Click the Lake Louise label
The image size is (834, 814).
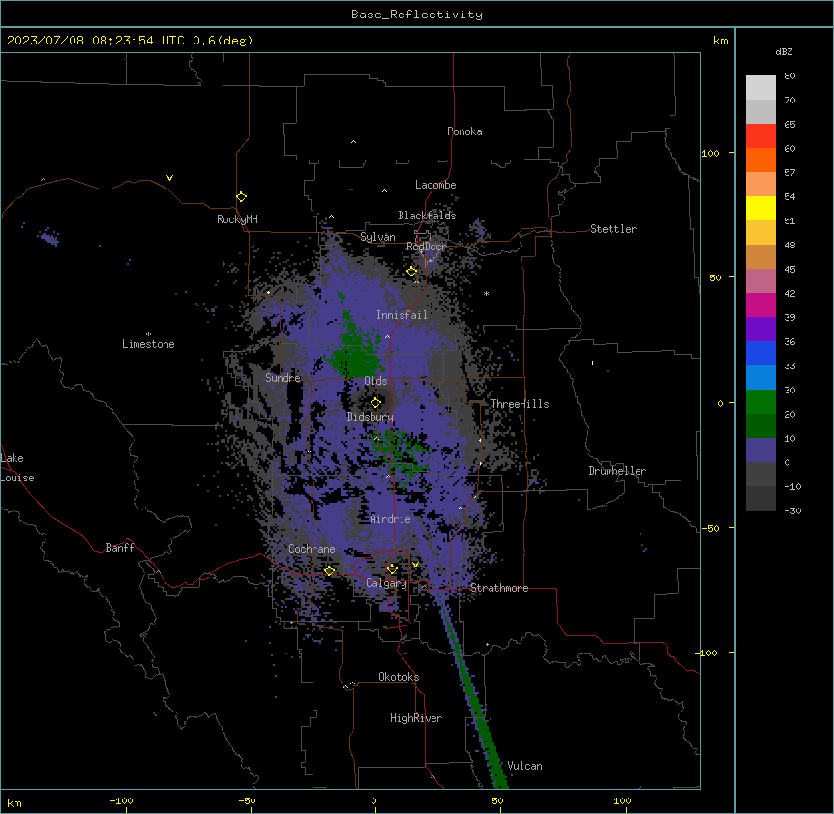(x=17, y=468)
